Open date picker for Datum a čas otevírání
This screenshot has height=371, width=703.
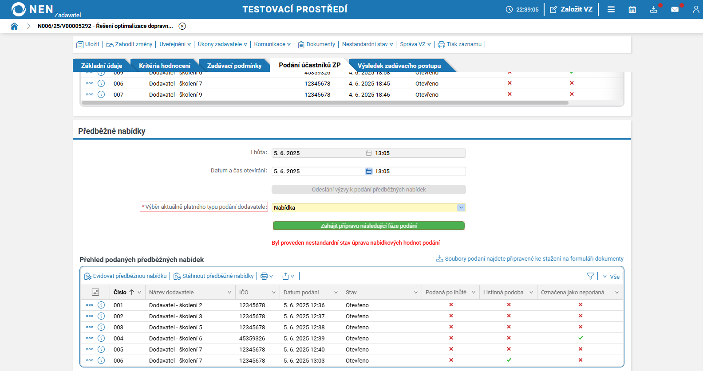click(369, 171)
